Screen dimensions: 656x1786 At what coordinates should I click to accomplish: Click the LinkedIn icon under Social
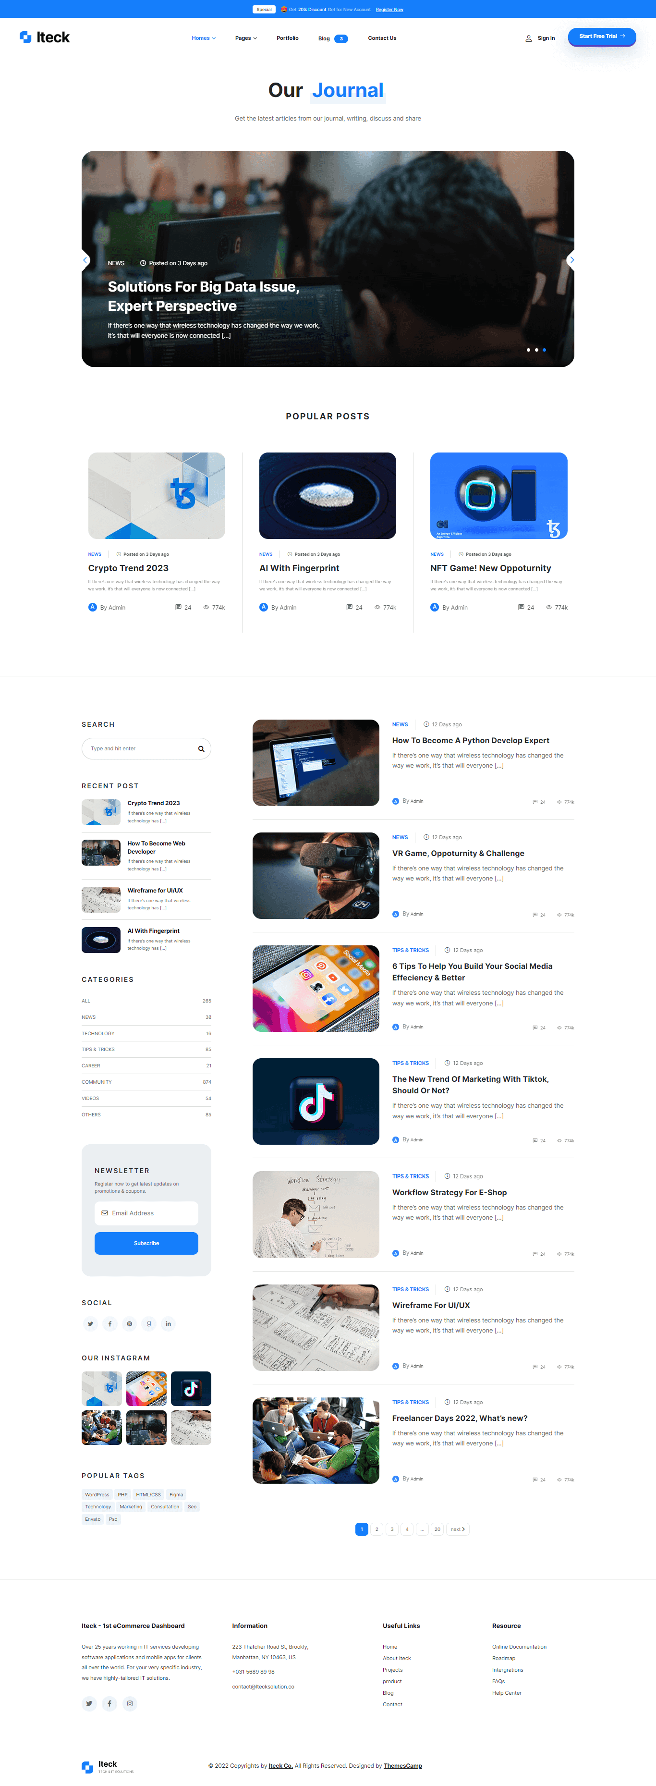[x=168, y=1323]
